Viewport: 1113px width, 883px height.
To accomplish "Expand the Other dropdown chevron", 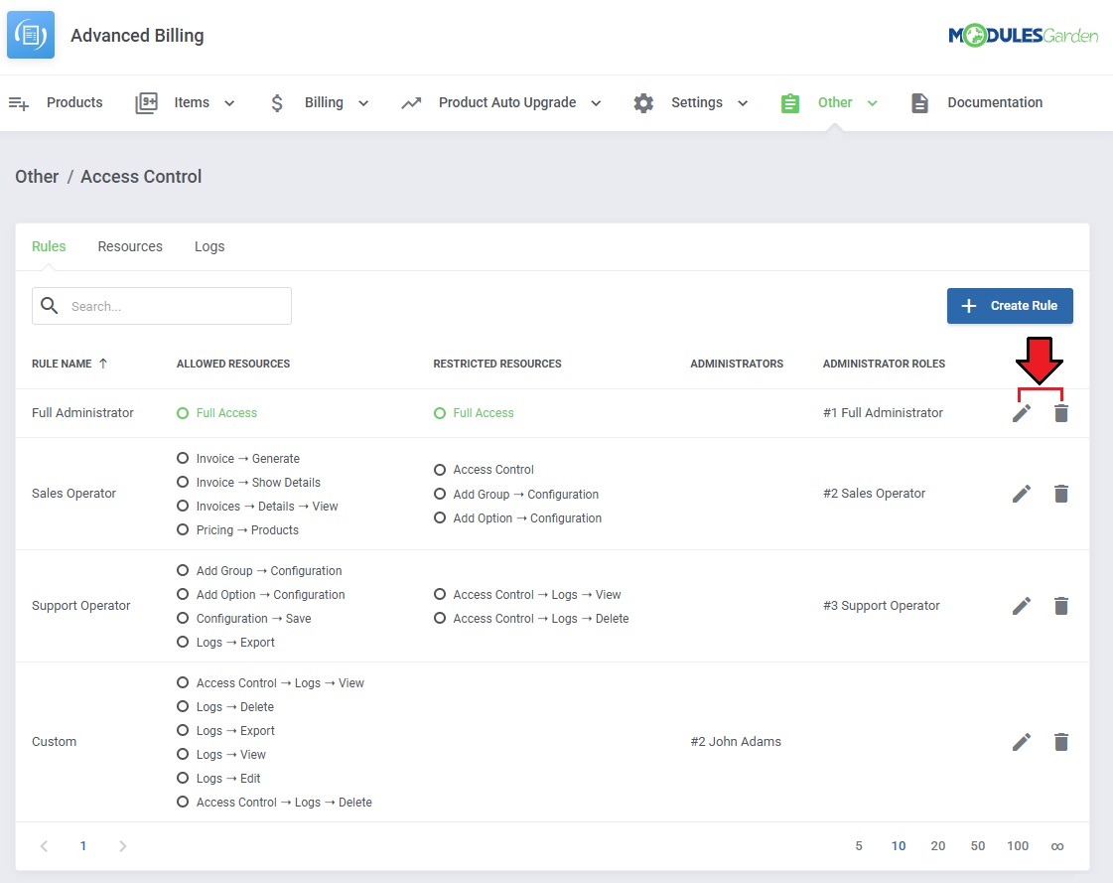I will (x=873, y=103).
